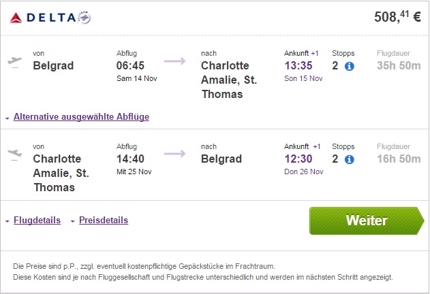Open the outbound flight stops info icon

click(x=350, y=67)
